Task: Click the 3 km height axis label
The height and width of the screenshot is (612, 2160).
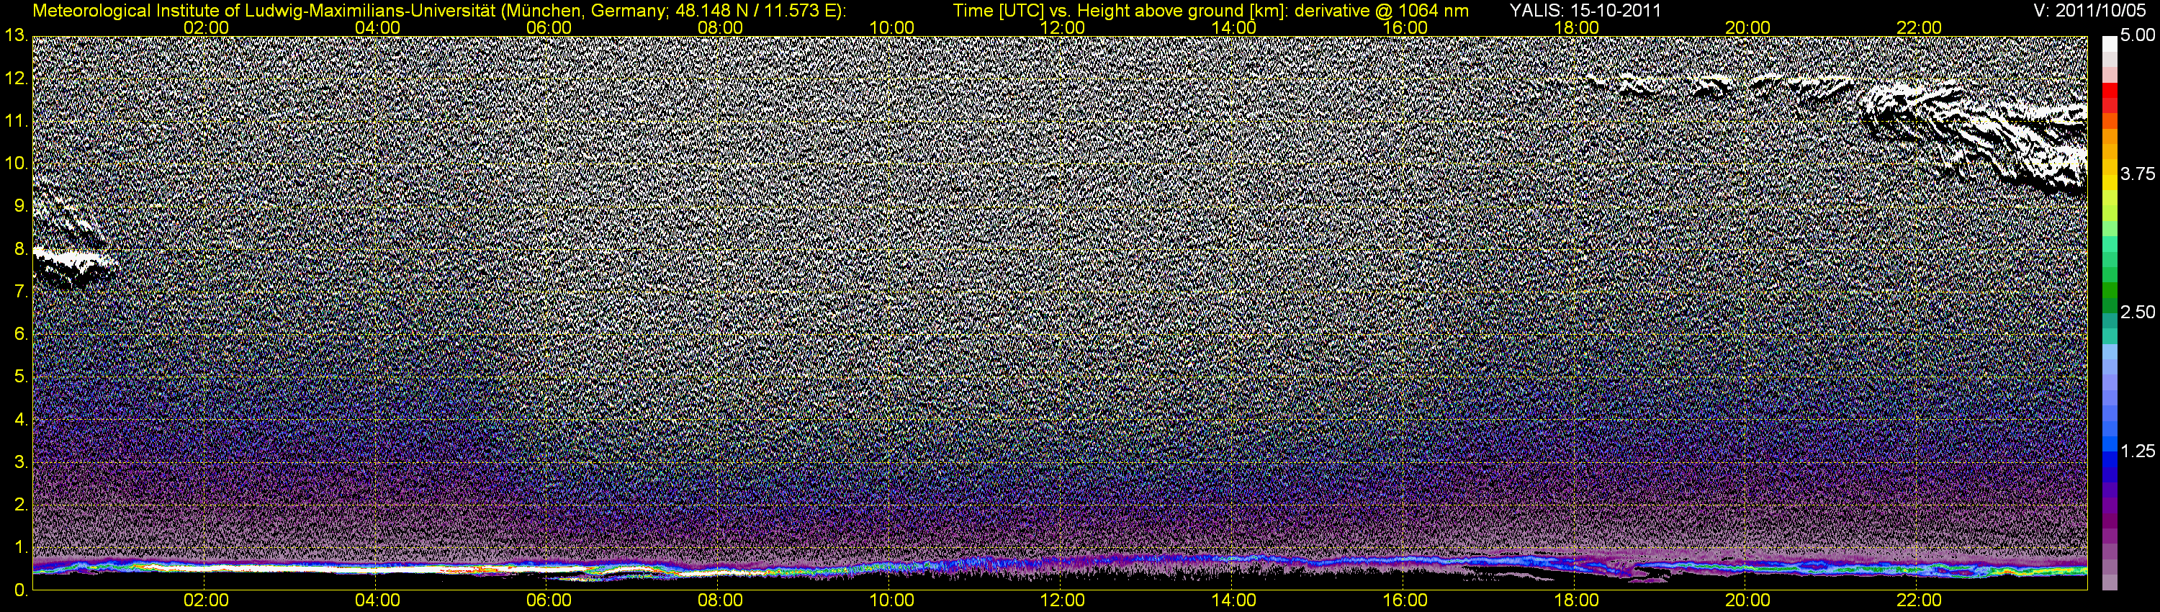Action: point(21,463)
